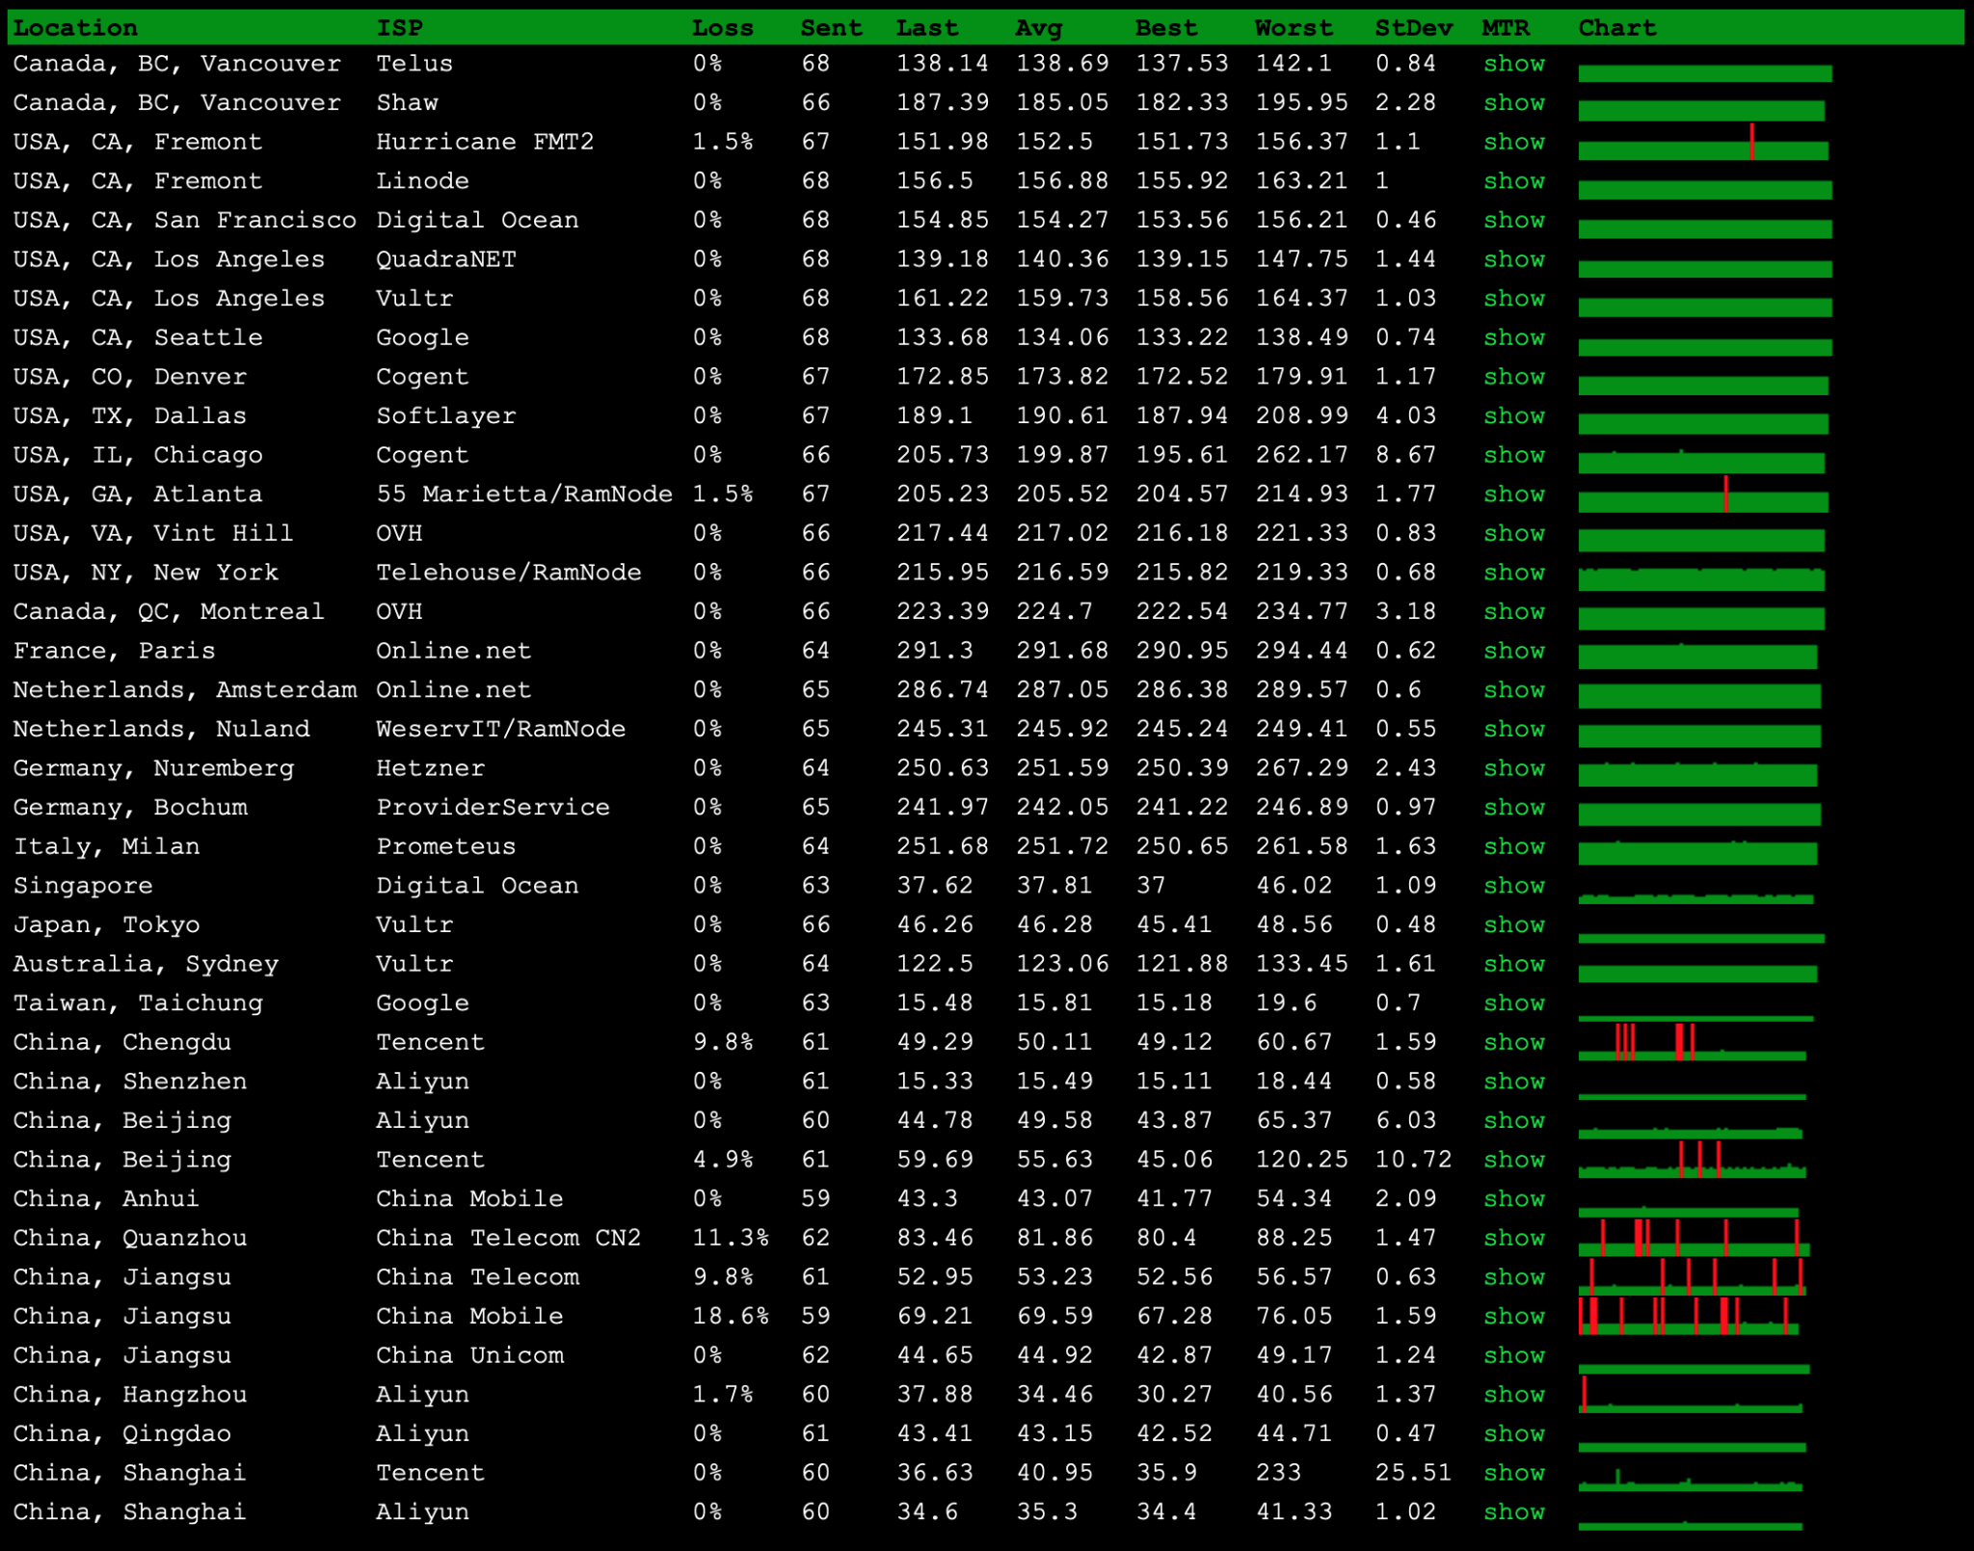Click show for Digital Ocean Singapore
Viewport: 1974px width, 1551px height.
(x=1513, y=886)
